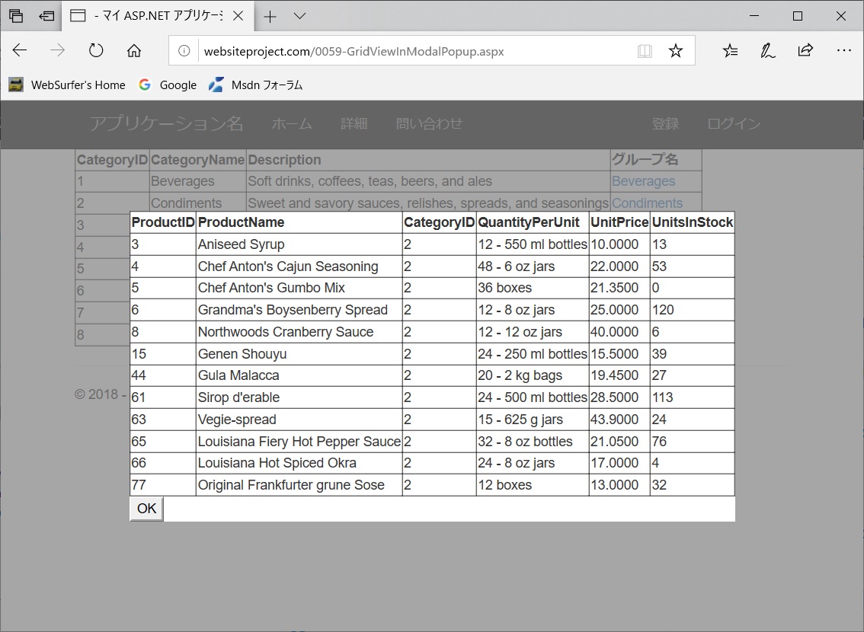Select the Gula Malacca cell
The width and height of the screenshot is (864, 632).
299,375
